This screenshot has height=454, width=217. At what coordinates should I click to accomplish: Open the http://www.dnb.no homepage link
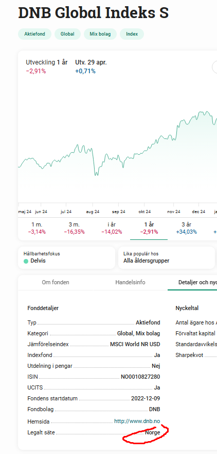pos(137,421)
